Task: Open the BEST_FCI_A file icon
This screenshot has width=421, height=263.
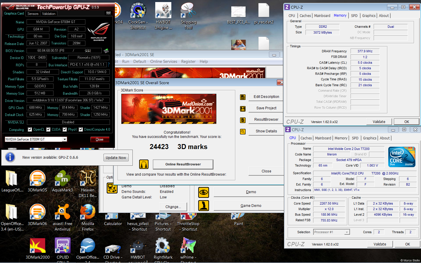Action: click(x=238, y=12)
